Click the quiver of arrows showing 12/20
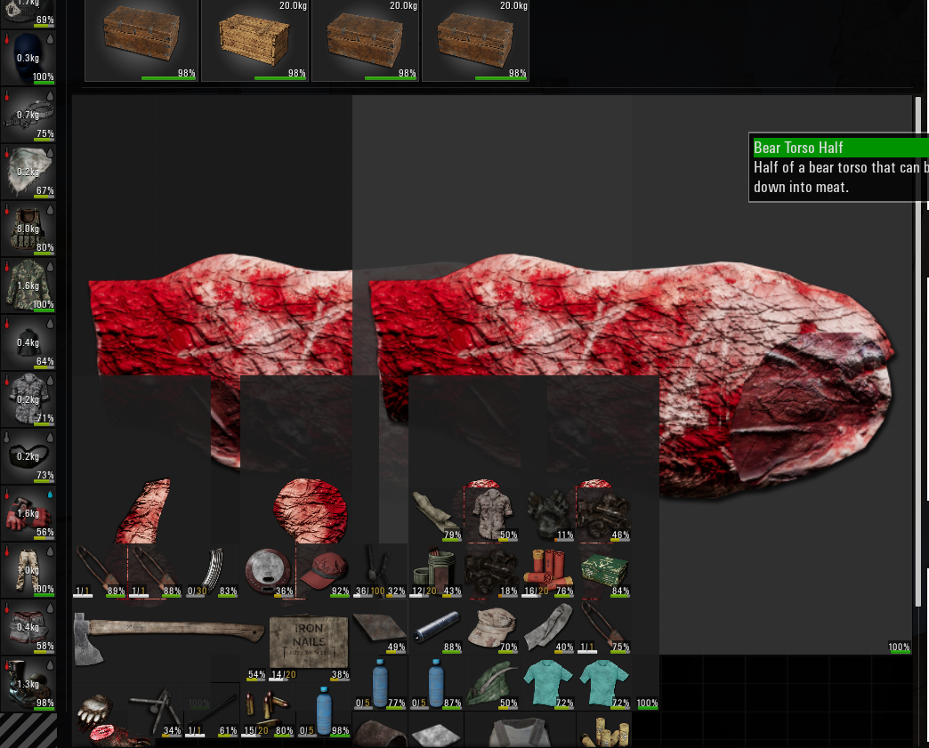 [x=435, y=567]
